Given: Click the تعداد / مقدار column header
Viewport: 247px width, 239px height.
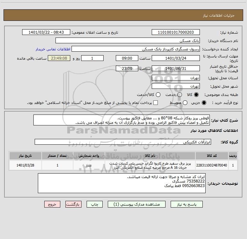Looking at the screenshot, I should click(57, 156).
